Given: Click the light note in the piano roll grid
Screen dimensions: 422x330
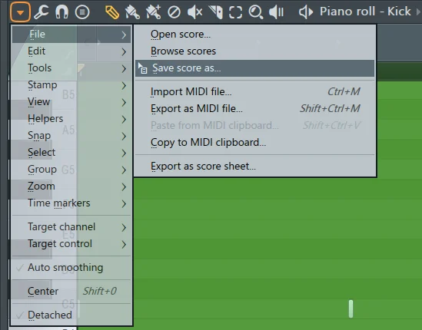Looking at the screenshot, I should point(351,309).
